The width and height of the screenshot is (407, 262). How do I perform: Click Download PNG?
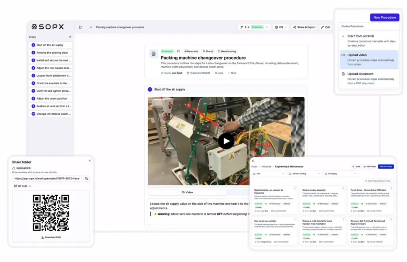(x=51, y=237)
